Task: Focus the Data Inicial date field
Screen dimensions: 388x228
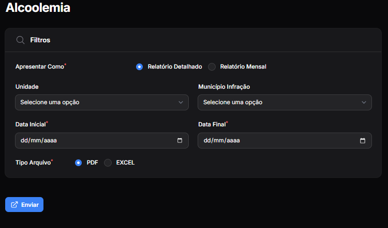Action: tap(93, 140)
